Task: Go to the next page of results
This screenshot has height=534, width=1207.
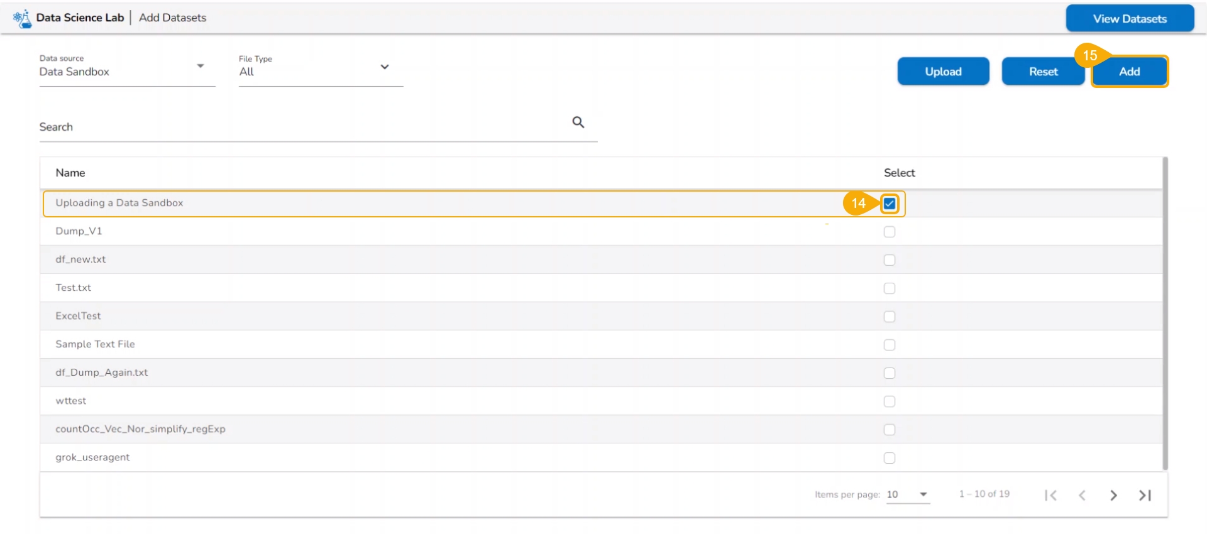Action: 1113,496
